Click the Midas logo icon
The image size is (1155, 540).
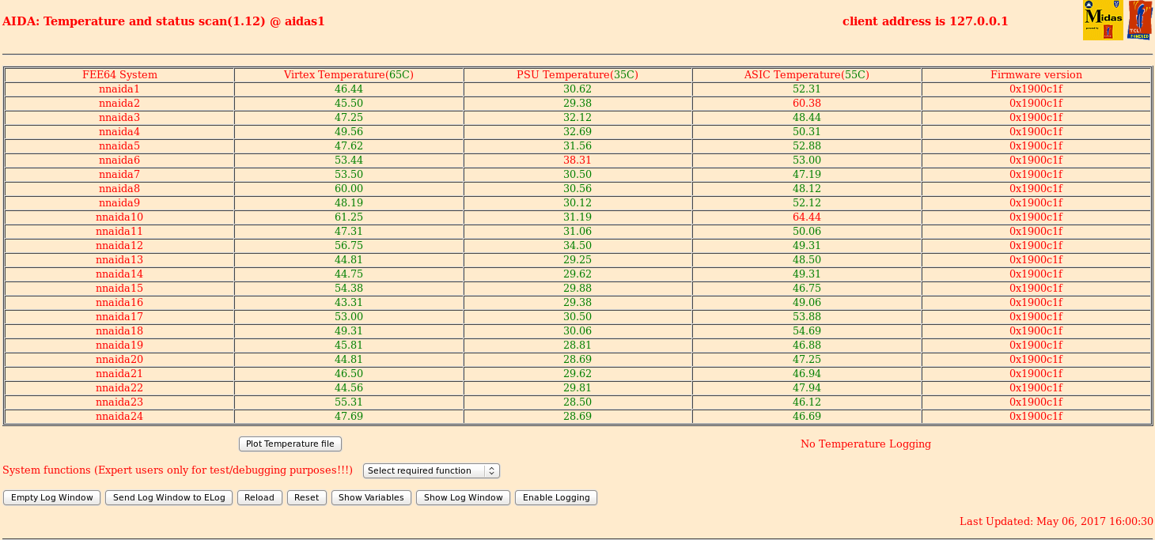[1102, 21]
